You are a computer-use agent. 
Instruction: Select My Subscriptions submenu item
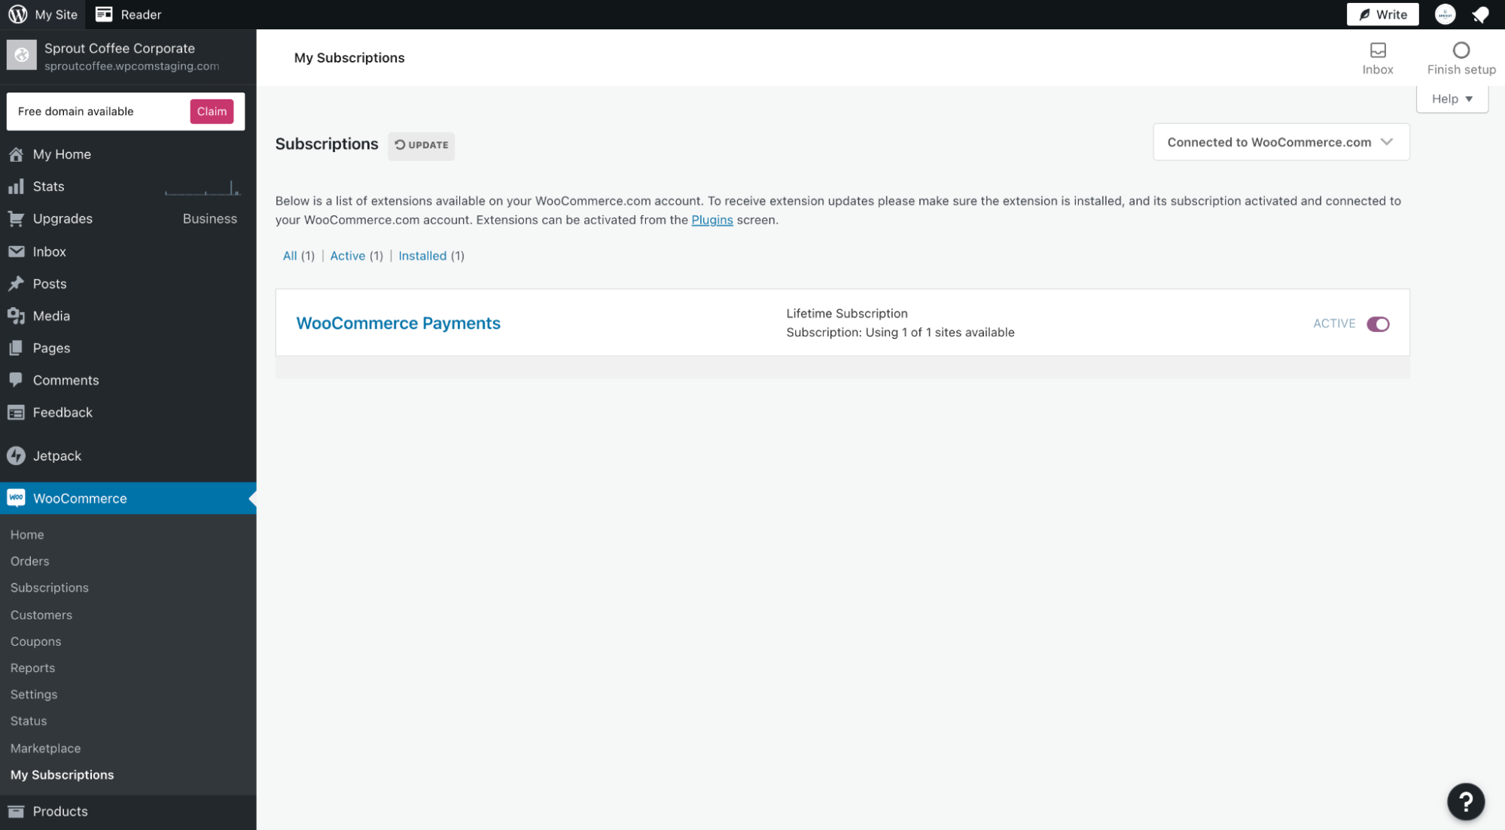62,775
